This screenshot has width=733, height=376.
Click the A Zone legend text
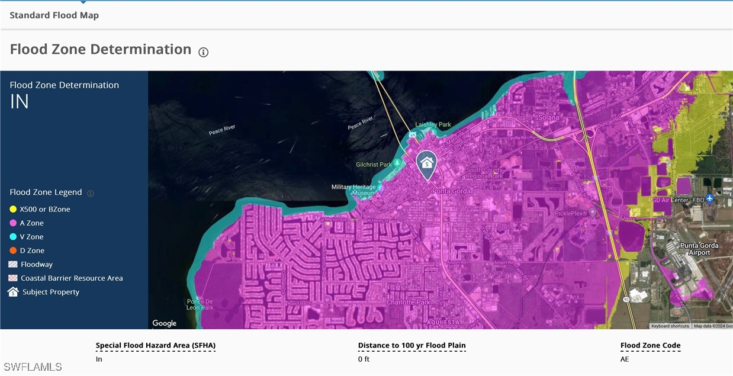(32, 223)
